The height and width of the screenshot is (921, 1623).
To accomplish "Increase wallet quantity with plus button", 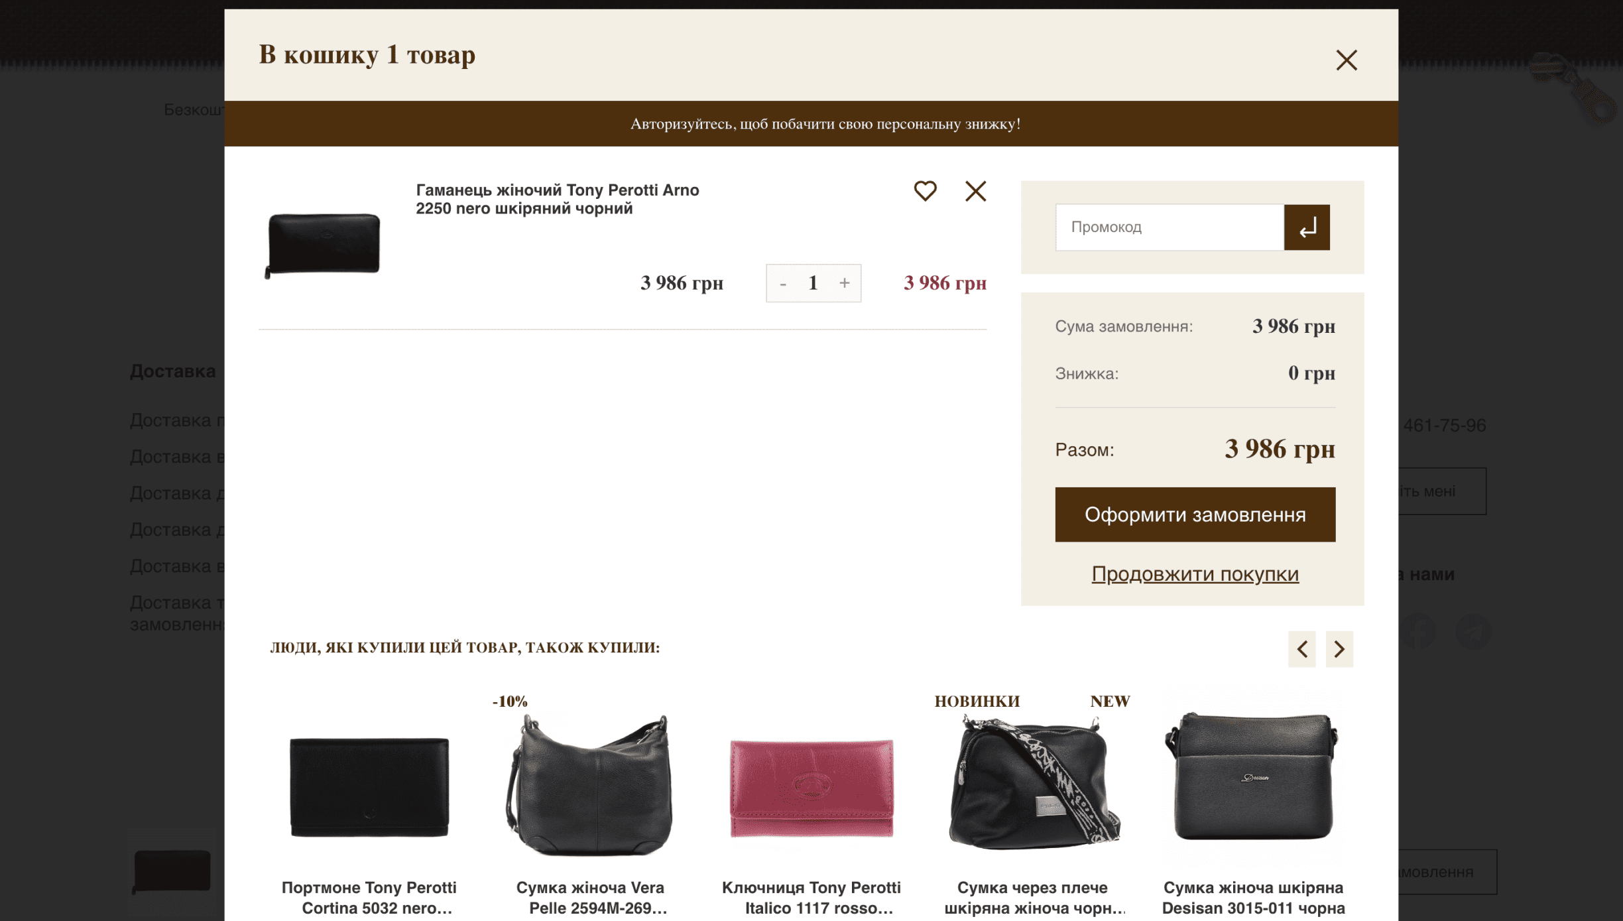I will (x=844, y=284).
